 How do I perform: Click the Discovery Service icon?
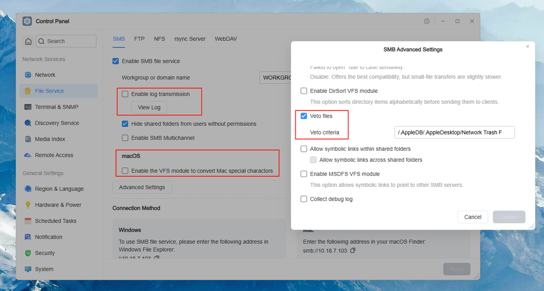pyautogui.click(x=28, y=123)
